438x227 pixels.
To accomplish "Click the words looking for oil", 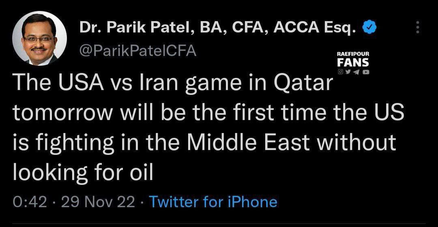I will pos(83,173).
